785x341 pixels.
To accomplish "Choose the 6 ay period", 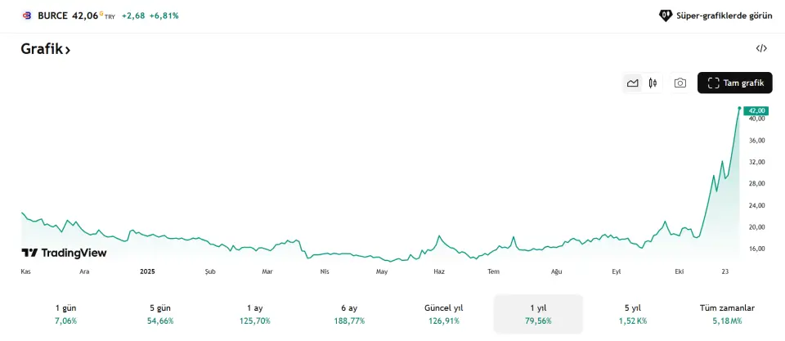I will [x=349, y=314].
